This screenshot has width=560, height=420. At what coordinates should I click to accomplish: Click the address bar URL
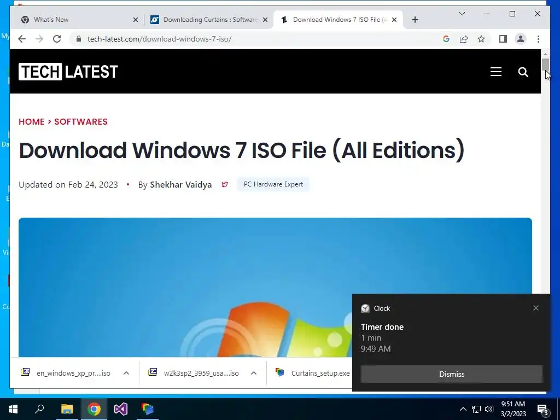(159, 39)
